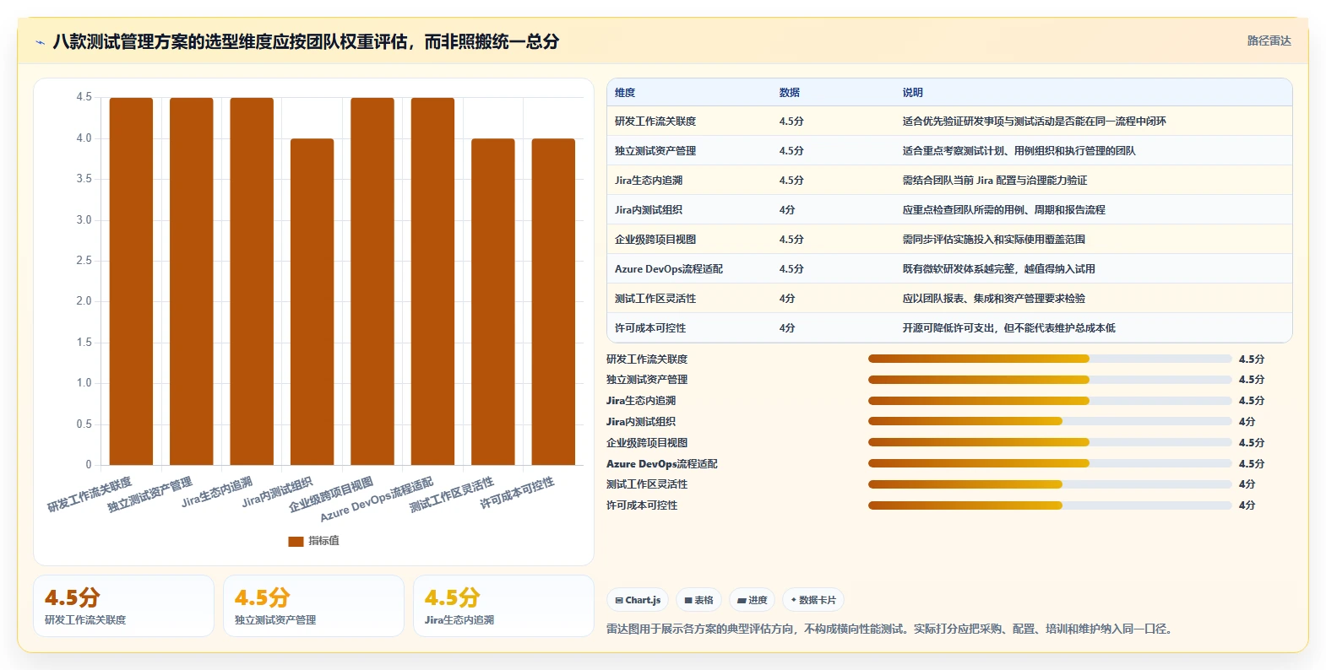Select the Jira内测试组织 table row
Screen dimensions: 1326x670
coord(949,210)
